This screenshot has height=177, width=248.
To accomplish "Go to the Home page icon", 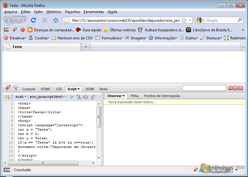I will (56, 20).
